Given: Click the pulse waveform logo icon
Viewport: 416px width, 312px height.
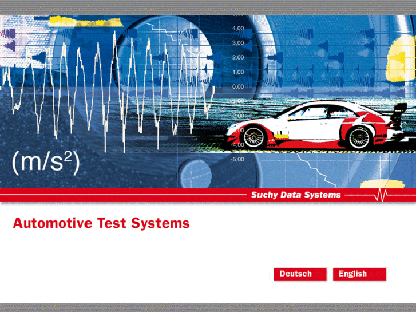Looking at the screenshot, I should (x=381, y=195).
